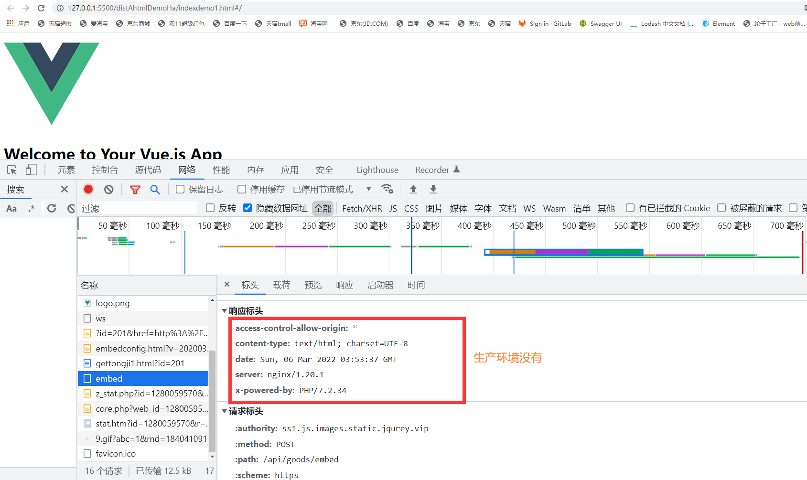Viewport: 807px width, 480px height.
Task: Enable the 停用缓存 checkbox
Action: coord(242,189)
